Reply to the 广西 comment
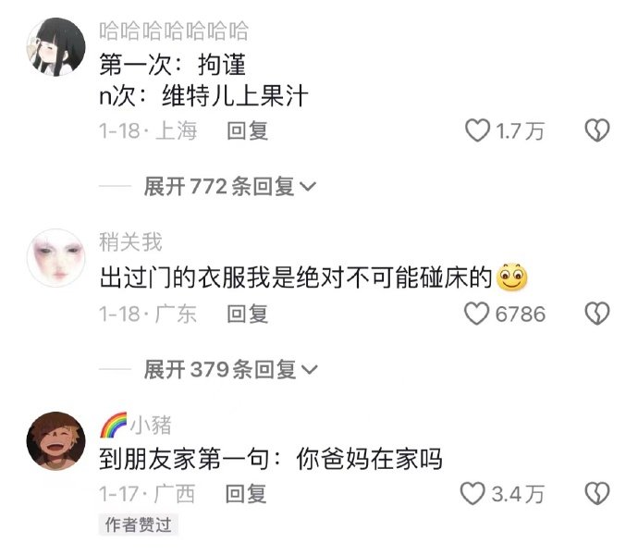The width and height of the screenshot is (638, 555). tap(246, 494)
